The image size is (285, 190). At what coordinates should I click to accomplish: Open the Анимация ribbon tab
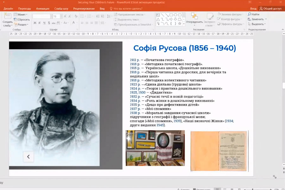pyautogui.click(x=43, y=9)
